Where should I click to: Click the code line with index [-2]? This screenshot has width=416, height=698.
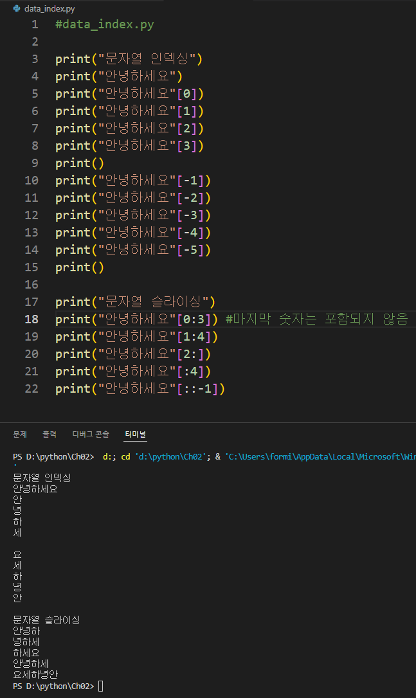coord(133,198)
